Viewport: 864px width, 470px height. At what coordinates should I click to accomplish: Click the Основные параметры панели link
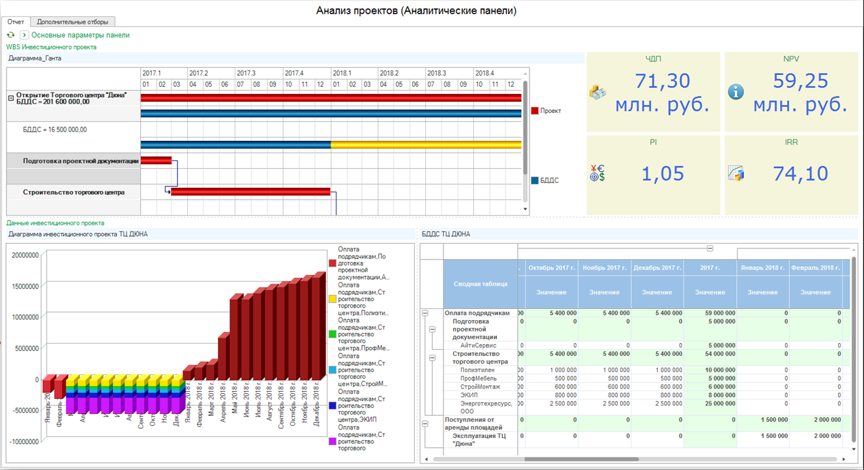[x=80, y=35]
